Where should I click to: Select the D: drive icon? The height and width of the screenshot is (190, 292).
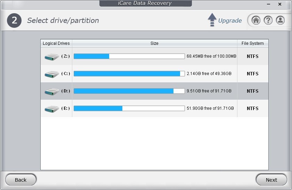[51, 91]
